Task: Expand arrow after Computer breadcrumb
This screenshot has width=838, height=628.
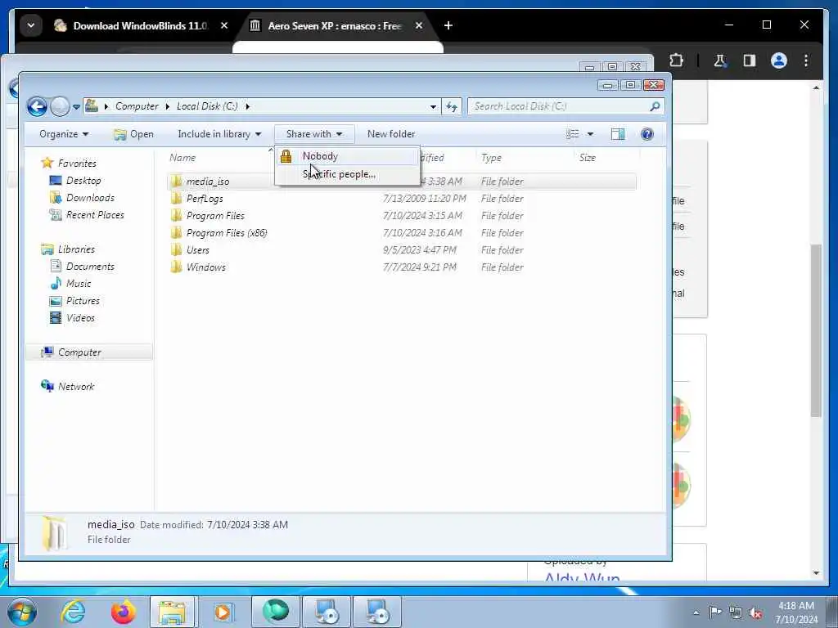Action: coord(167,106)
